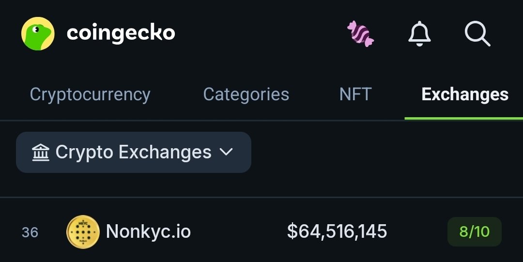Open the Crypto Exchanges dropdown label
Screen dimensions: 523x262
(134, 152)
